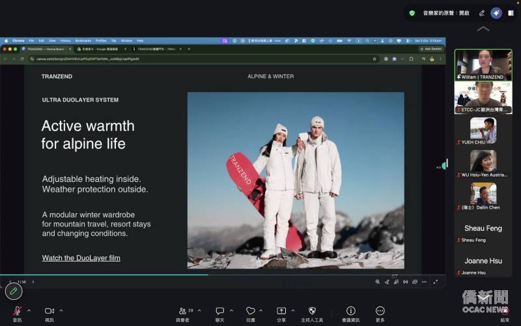Change meeting view layout icon
Image resolution: width=521 pixels, height=326 pixels.
pos(511,13)
